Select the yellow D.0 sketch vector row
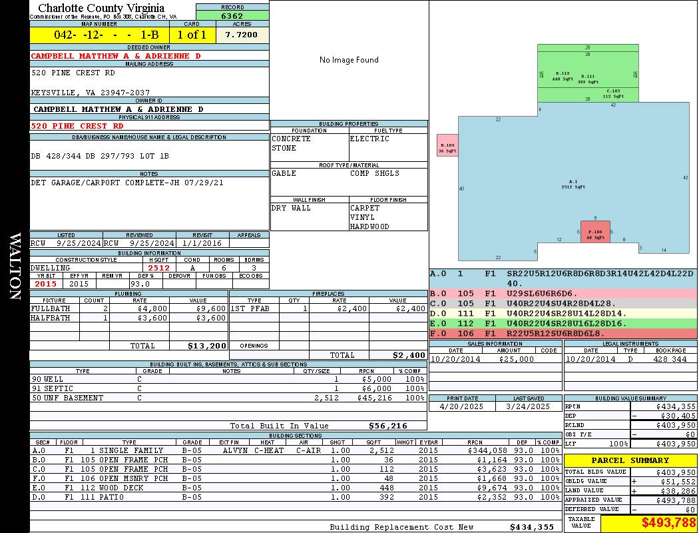Viewport: 699px width, 533px height. coord(563,314)
